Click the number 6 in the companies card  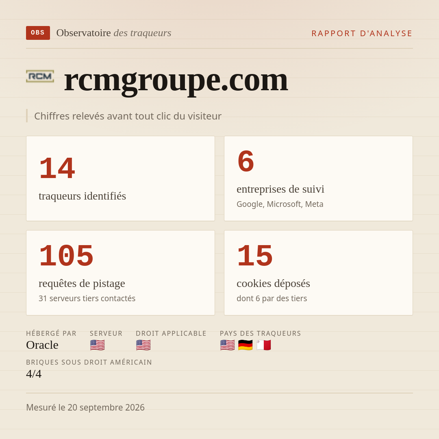[246, 161]
